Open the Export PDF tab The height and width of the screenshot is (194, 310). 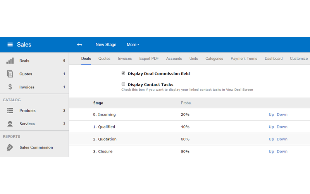coord(149,59)
